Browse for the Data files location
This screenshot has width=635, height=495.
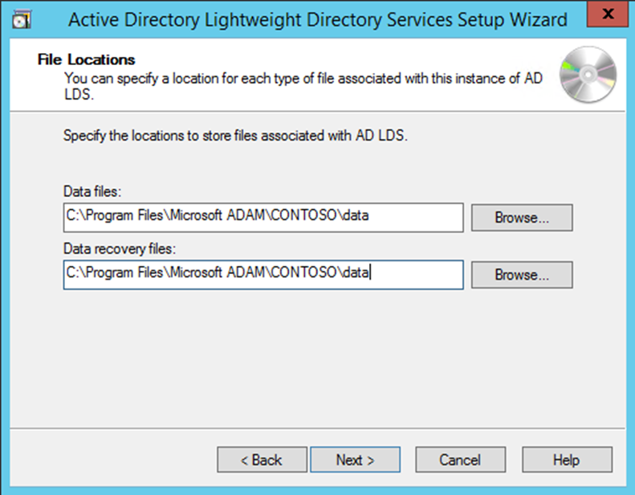[x=521, y=217]
